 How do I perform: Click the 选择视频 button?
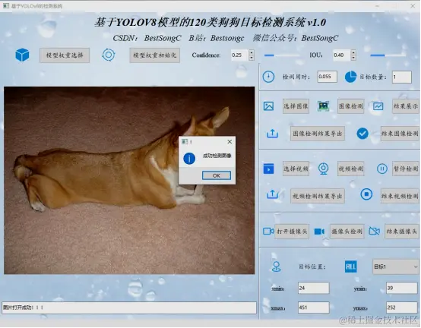point(296,169)
